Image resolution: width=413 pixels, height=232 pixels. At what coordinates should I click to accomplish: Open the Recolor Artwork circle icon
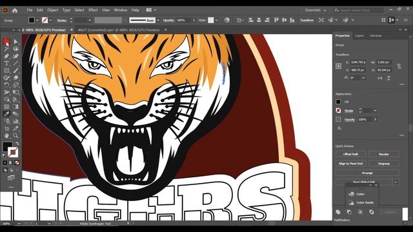point(227,20)
